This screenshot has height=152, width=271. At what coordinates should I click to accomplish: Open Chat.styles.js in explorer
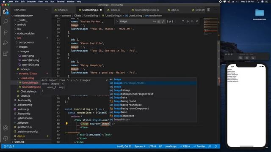point(28,91)
